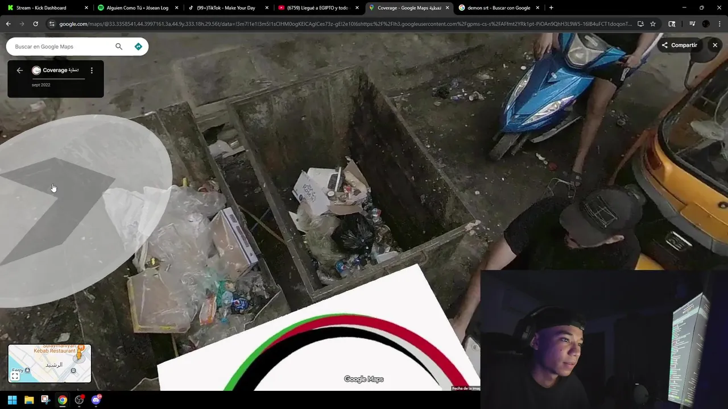Open Snipping Tool from the taskbar
The image size is (728, 409).
coord(46,400)
